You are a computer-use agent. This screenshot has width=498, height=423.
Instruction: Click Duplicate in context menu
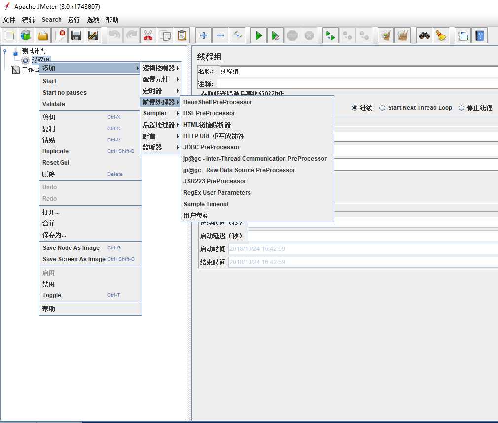coord(90,151)
